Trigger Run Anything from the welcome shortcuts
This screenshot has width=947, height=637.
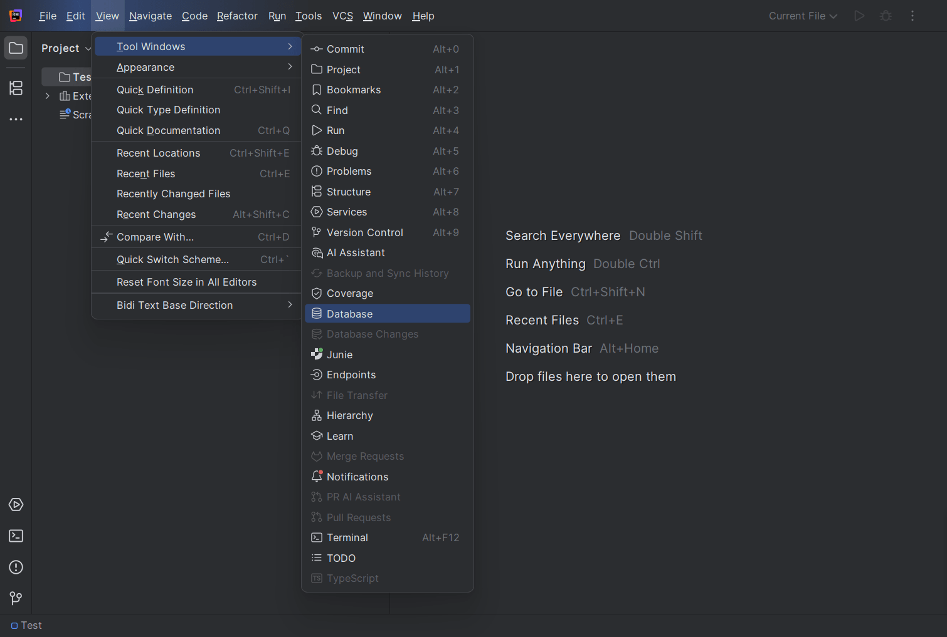[x=545, y=264]
